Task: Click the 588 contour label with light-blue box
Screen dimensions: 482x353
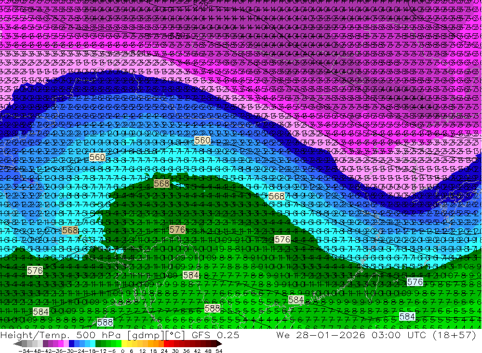Action: (x=105, y=322)
